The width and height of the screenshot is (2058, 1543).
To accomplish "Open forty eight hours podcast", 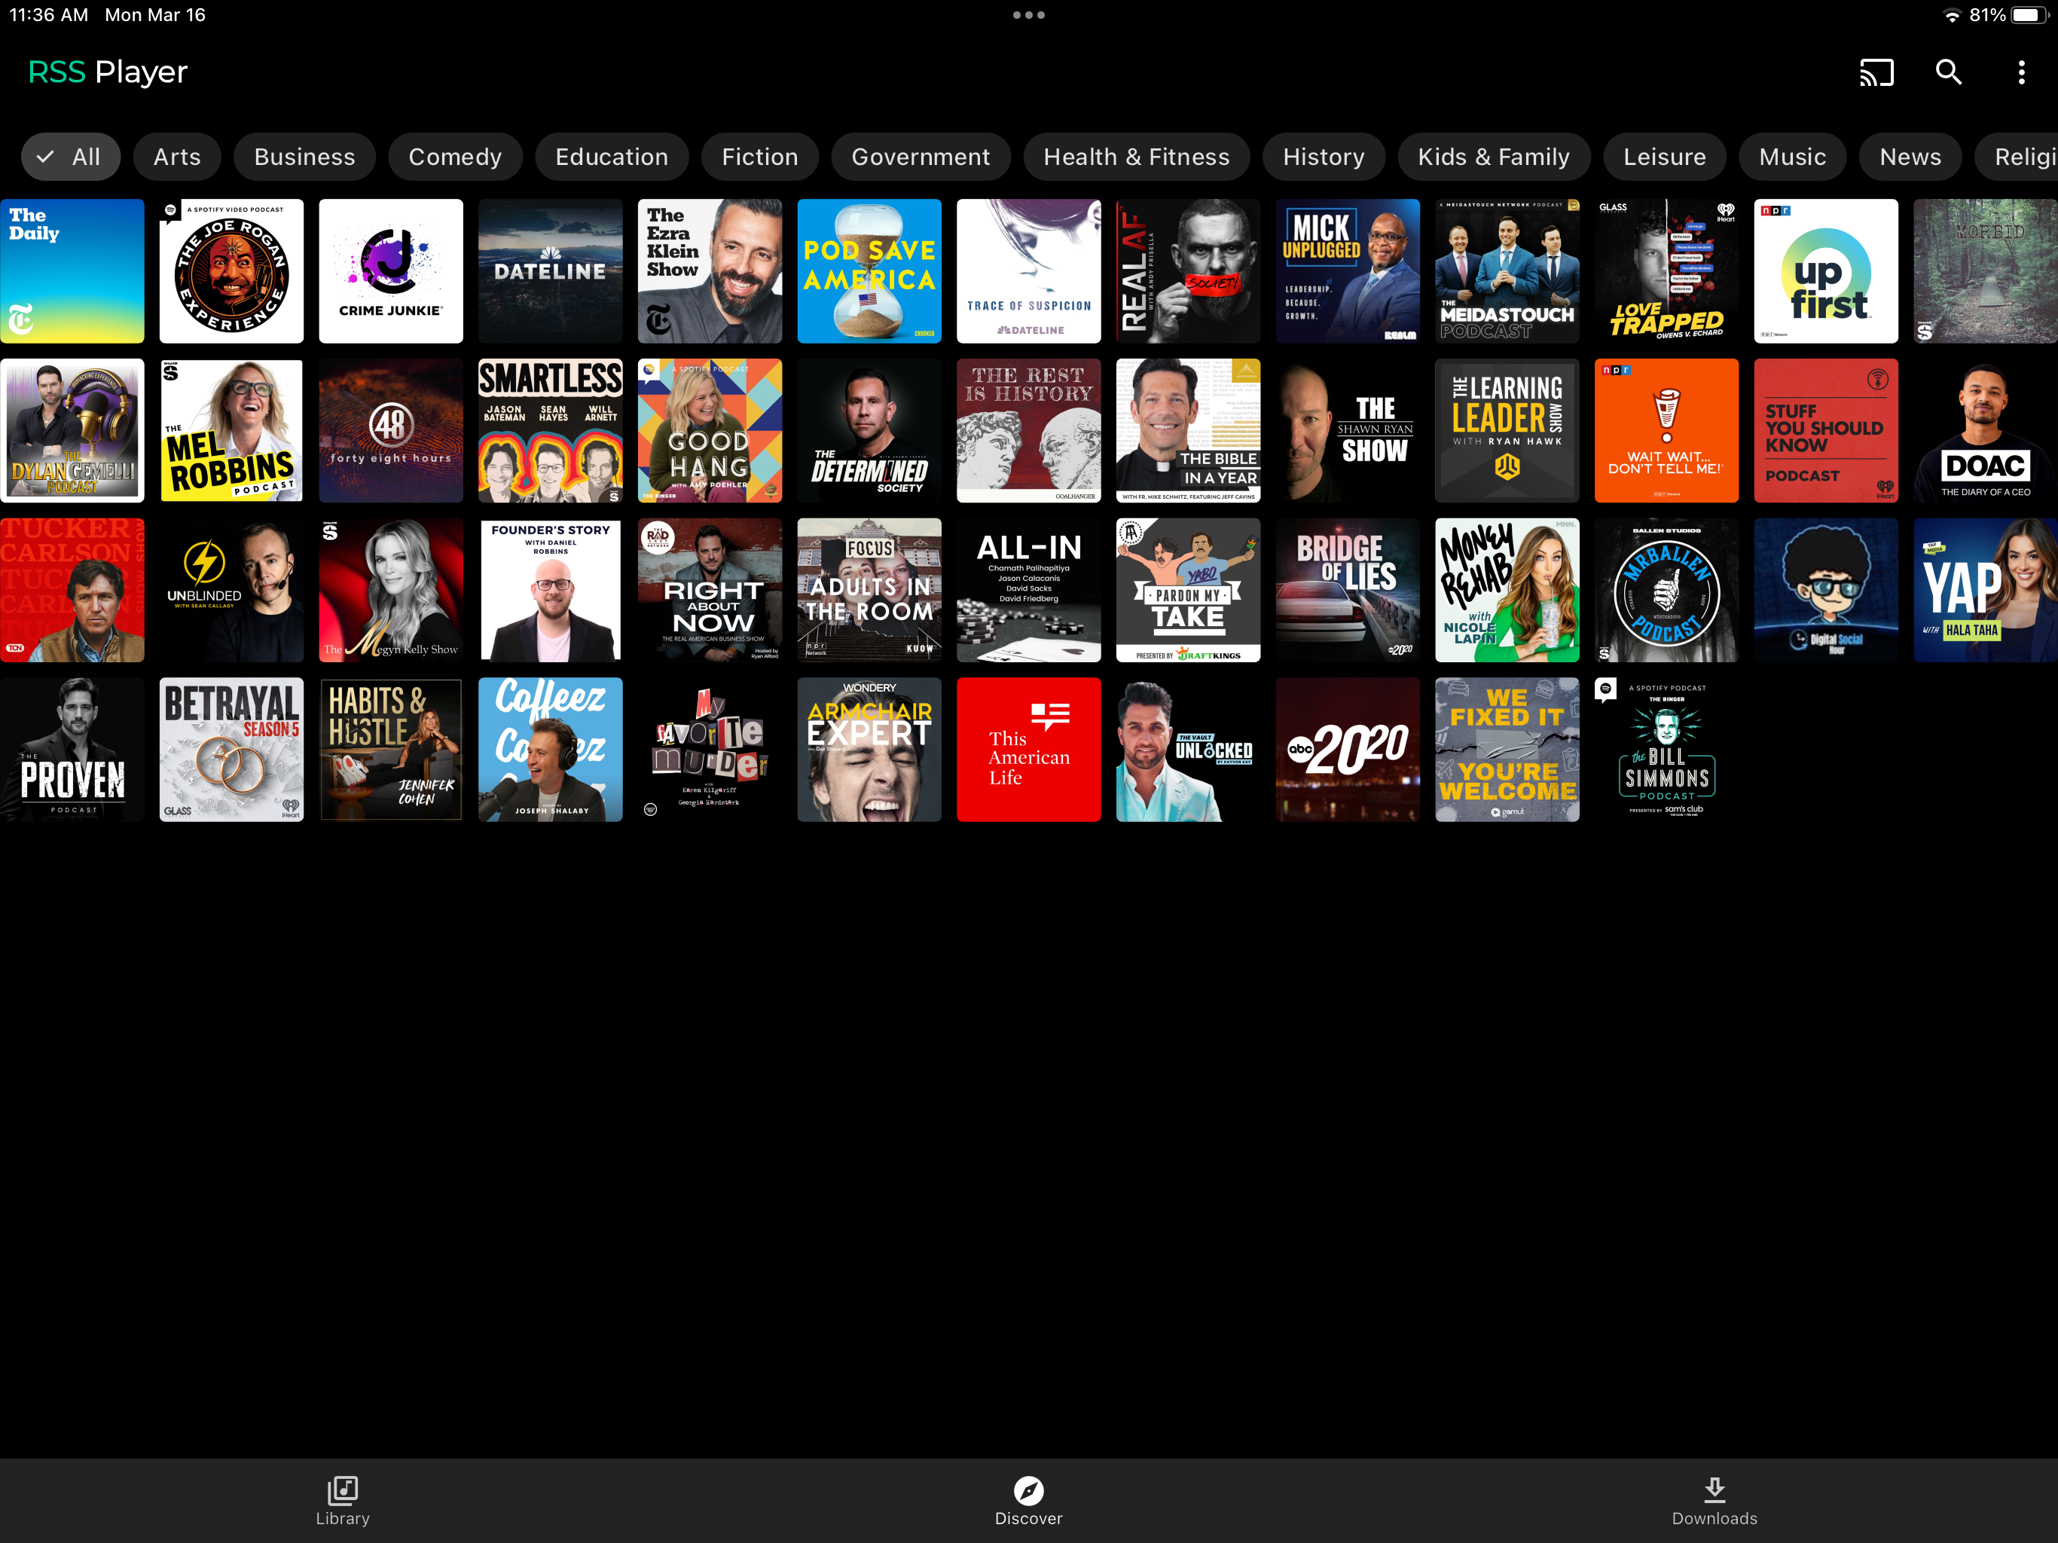I will coord(391,431).
